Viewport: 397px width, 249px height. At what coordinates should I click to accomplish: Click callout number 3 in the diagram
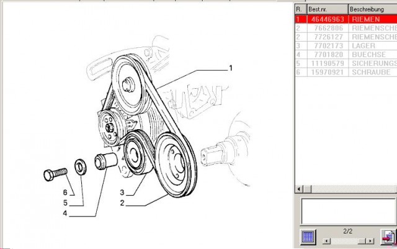[x=122, y=192]
